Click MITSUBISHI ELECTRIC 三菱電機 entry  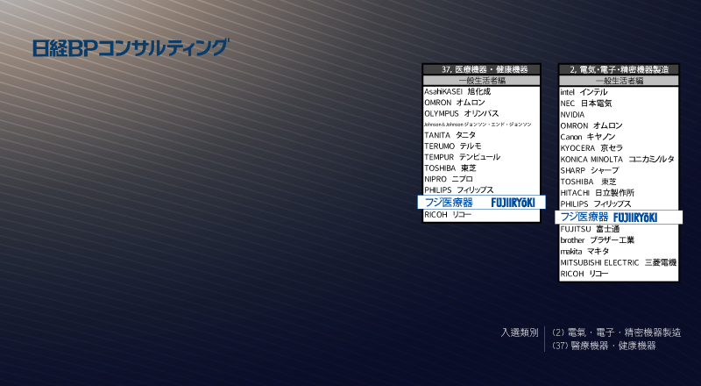pyautogui.click(x=618, y=262)
